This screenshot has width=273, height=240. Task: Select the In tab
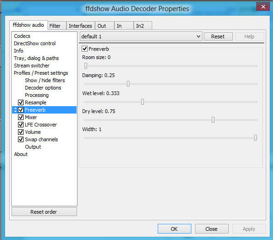[124, 26]
